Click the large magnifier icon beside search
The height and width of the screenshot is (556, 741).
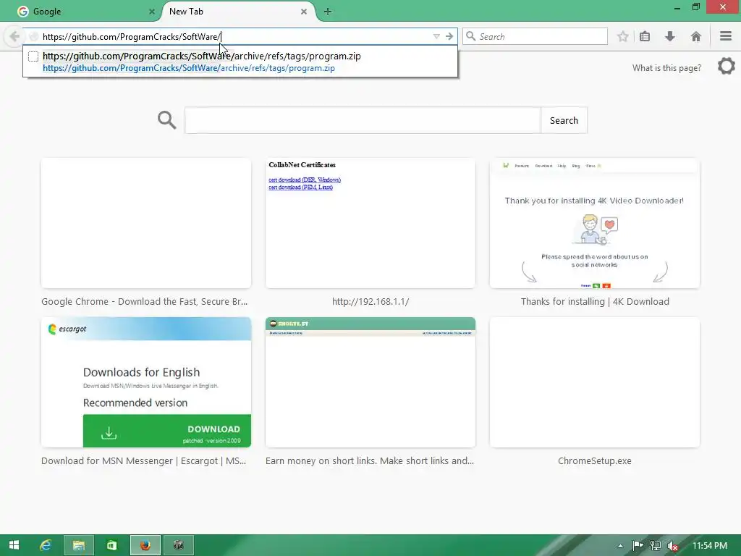[x=167, y=120]
